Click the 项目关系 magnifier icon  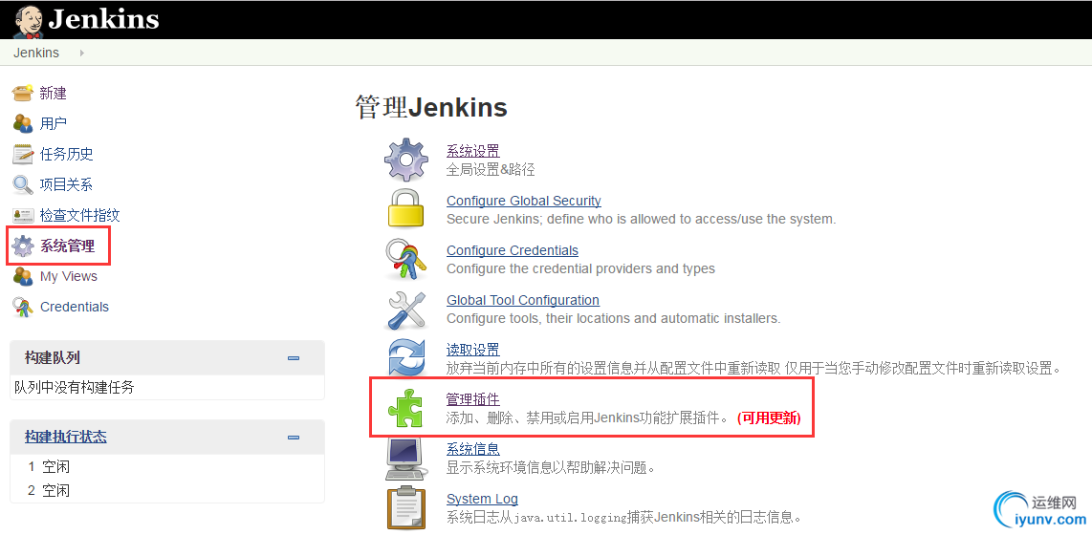tap(23, 185)
